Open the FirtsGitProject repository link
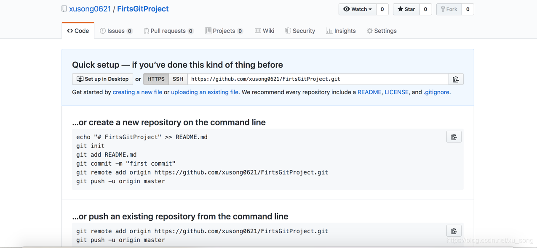 143,9
